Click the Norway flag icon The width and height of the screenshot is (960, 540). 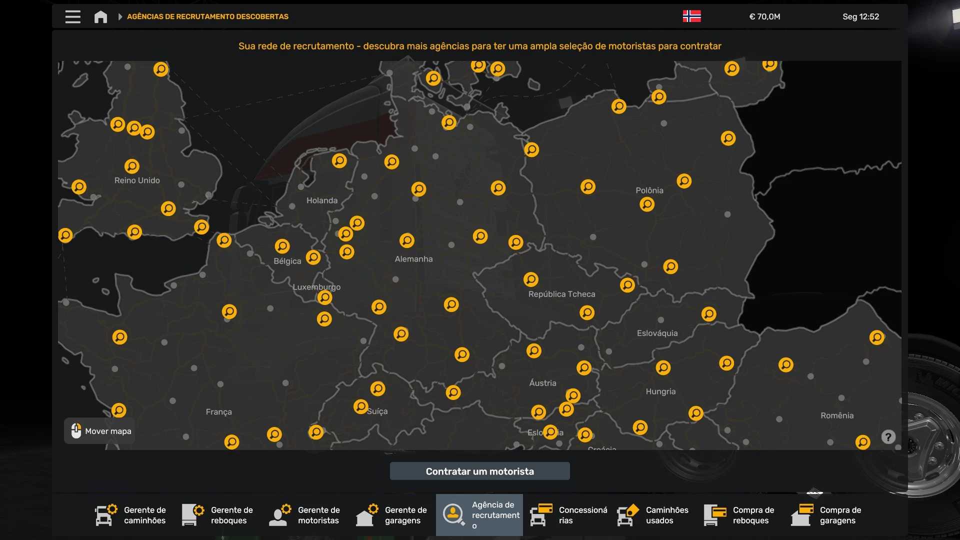coord(691,16)
